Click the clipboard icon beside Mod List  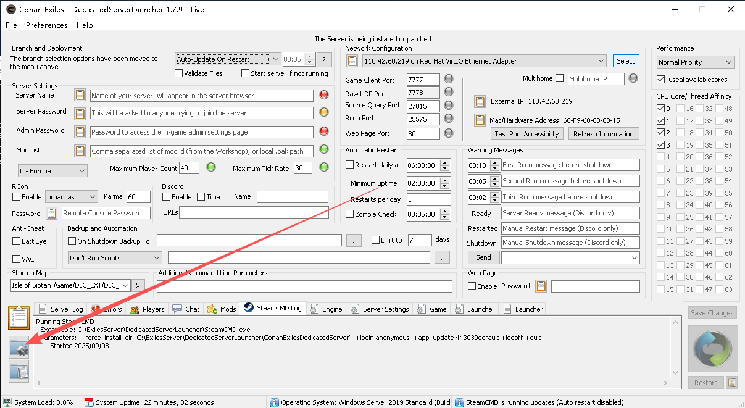coord(80,151)
